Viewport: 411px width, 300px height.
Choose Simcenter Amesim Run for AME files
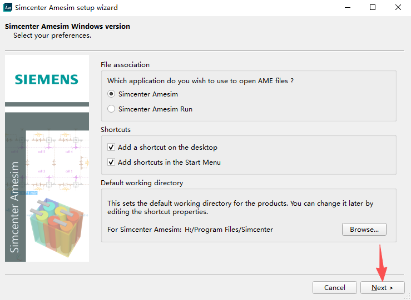pyautogui.click(x=111, y=109)
